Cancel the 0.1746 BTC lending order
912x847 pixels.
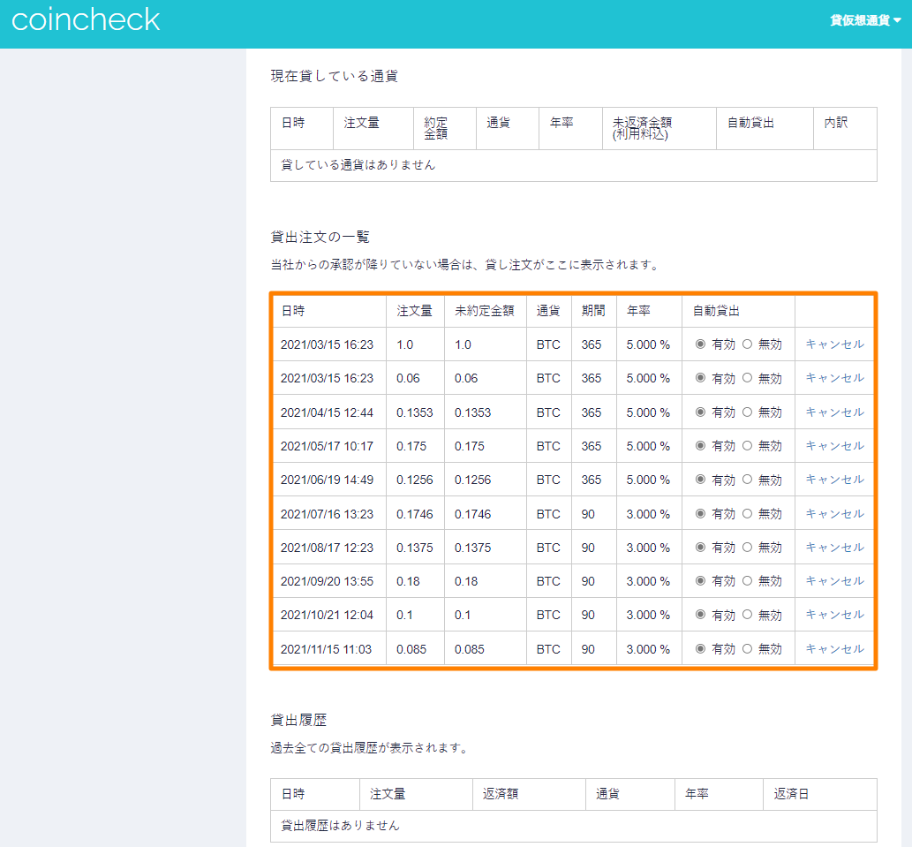pyautogui.click(x=834, y=514)
